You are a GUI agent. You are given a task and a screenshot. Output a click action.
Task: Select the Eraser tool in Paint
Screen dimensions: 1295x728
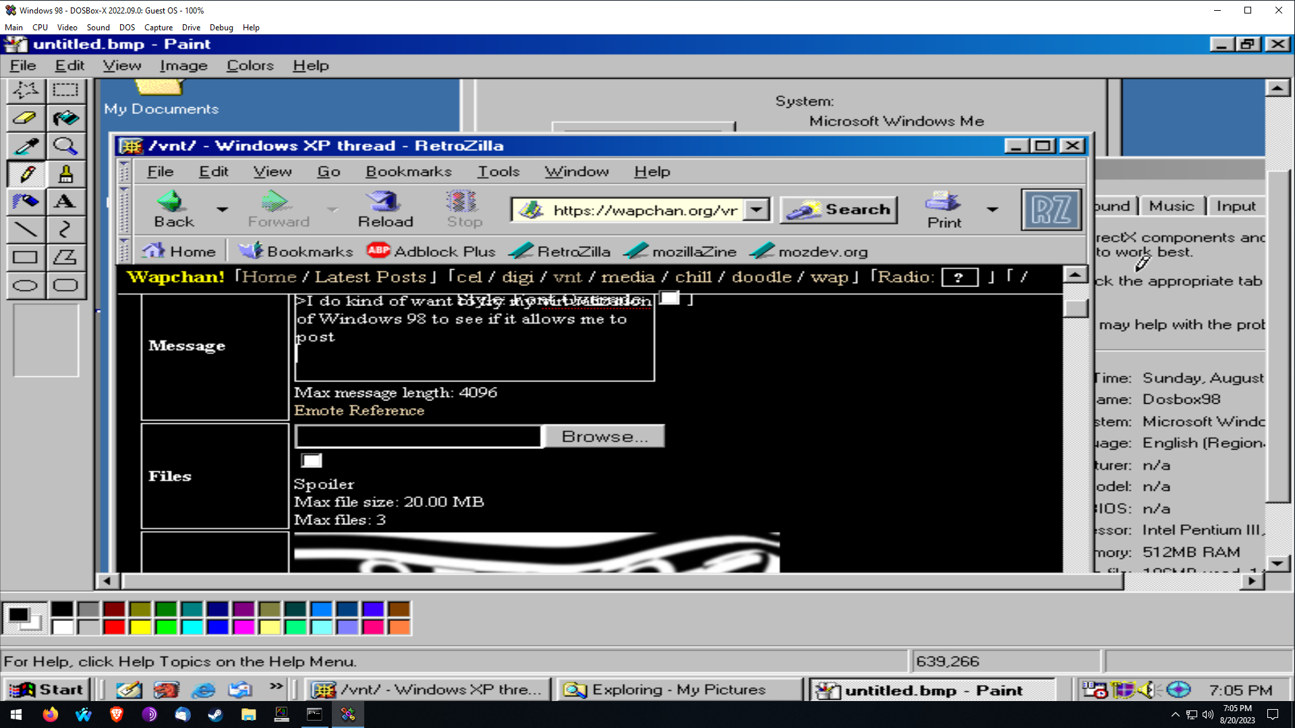26,118
